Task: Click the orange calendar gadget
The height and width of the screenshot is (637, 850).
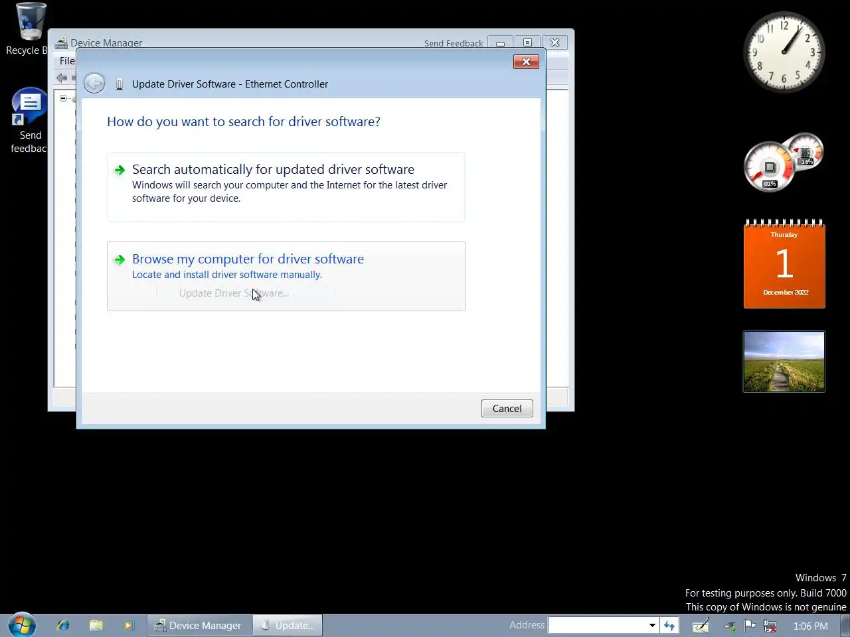Action: tap(784, 264)
